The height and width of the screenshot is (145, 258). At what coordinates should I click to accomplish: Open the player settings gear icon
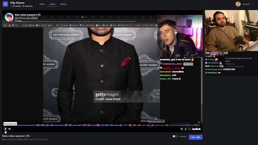tap(182, 129)
